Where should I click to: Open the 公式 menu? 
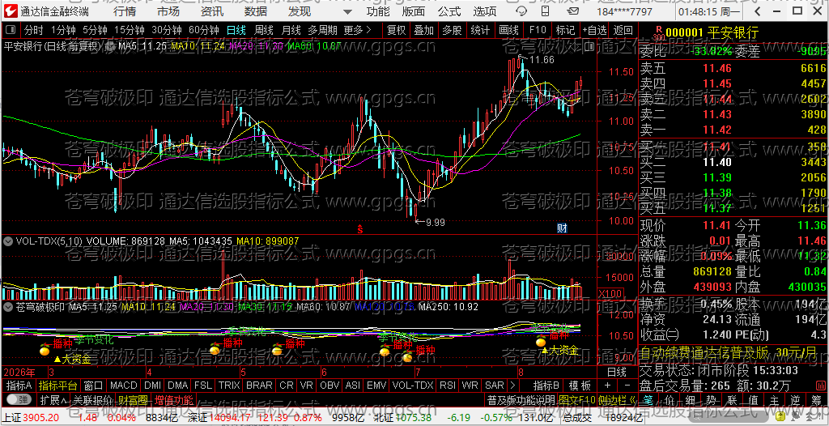[x=449, y=11]
